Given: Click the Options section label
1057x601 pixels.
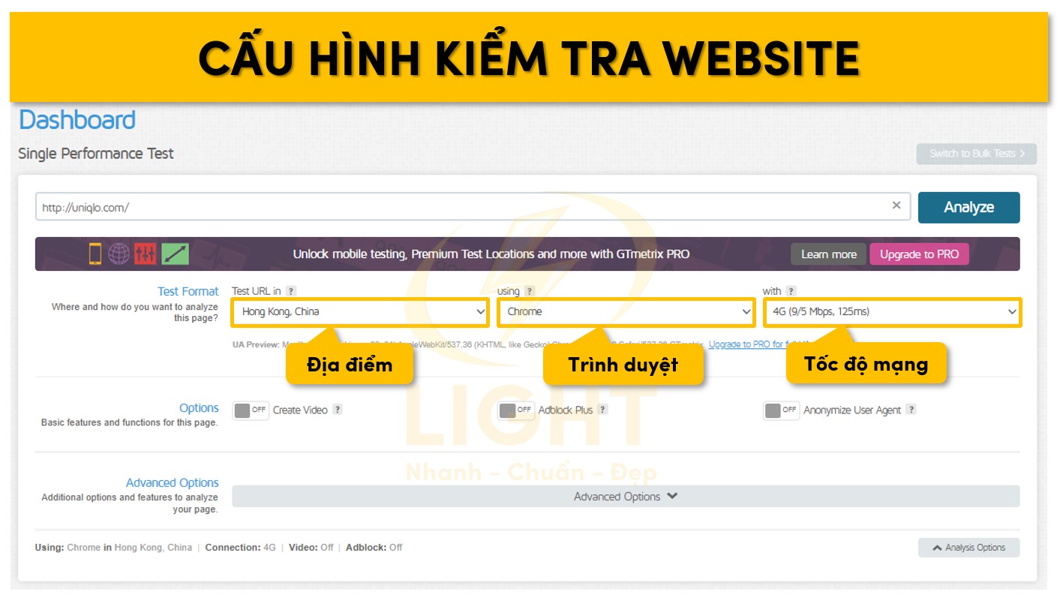Looking at the screenshot, I should (x=199, y=408).
